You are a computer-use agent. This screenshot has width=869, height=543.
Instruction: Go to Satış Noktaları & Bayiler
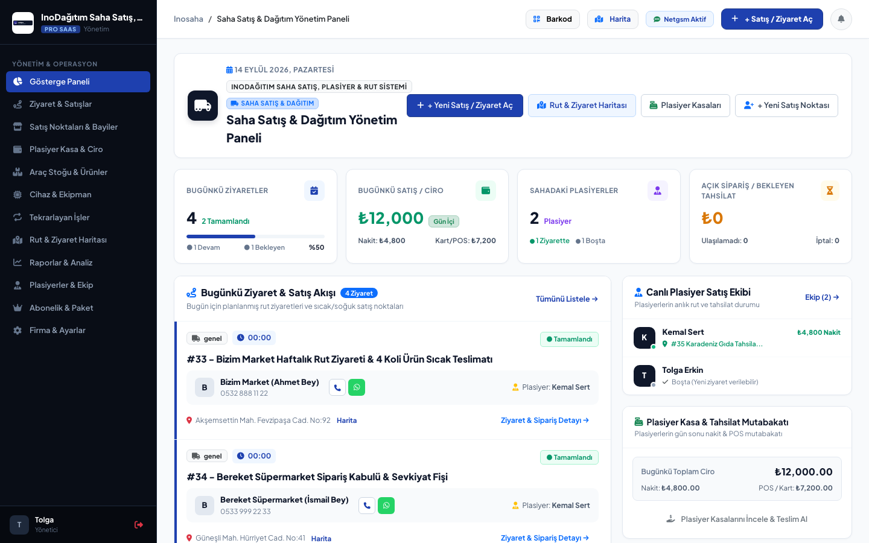pyautogui.click(x=78, y=127)
